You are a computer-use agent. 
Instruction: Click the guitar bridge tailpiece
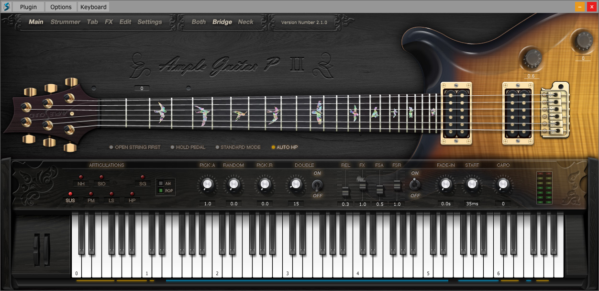pos(555,110)
